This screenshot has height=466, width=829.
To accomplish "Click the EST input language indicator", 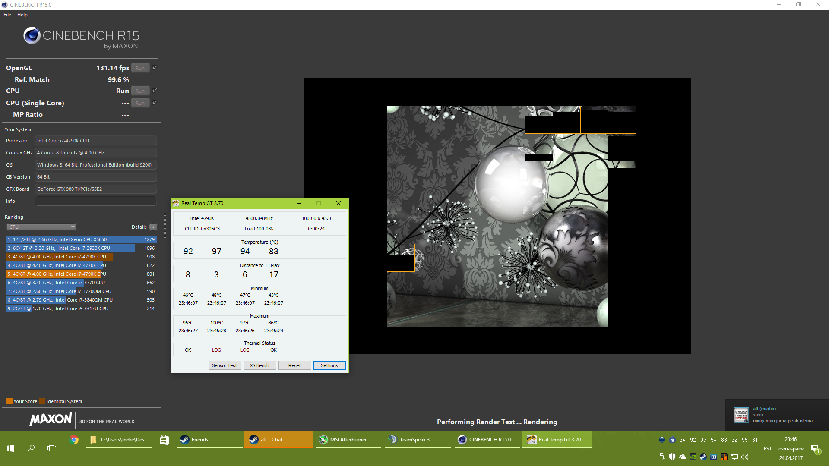I will [768, 449].
